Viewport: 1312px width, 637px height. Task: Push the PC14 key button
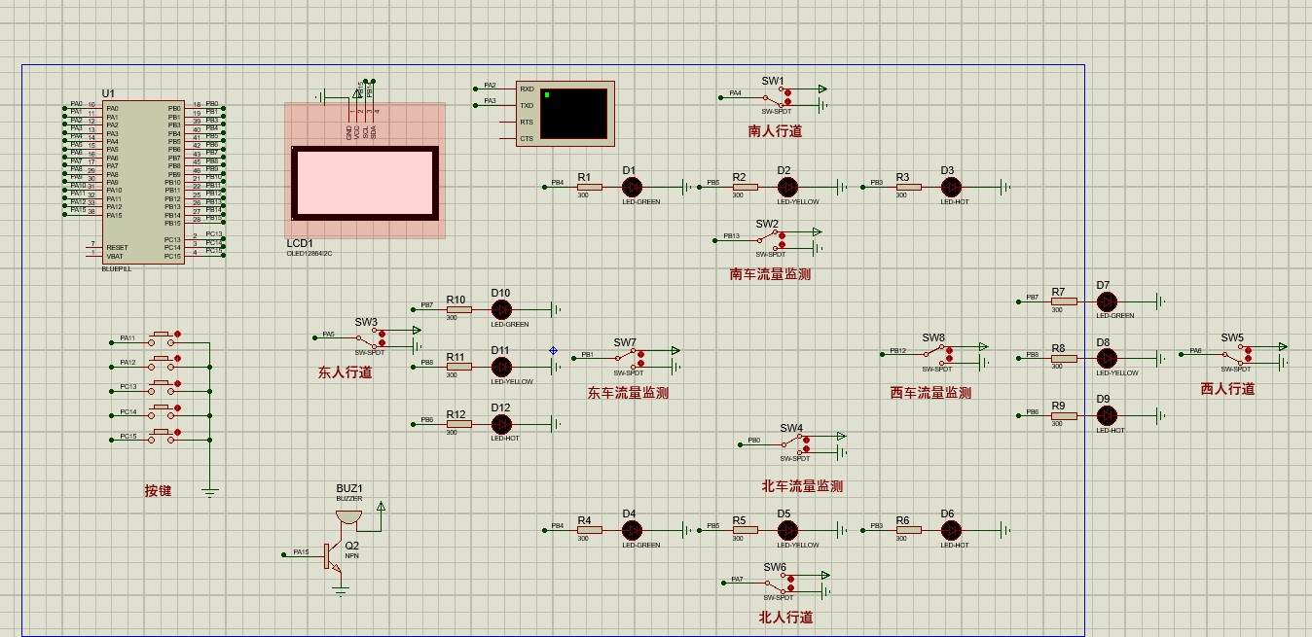[x=164, y=413]
